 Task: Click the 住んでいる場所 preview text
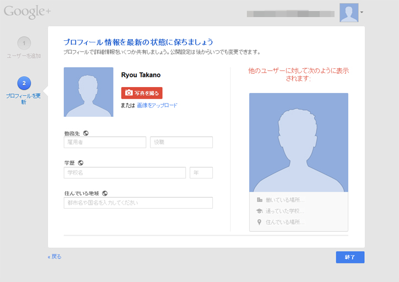tap(285, 223)
